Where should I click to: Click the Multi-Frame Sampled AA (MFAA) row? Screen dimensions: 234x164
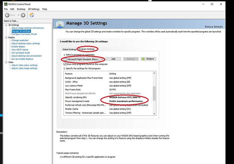109,94
